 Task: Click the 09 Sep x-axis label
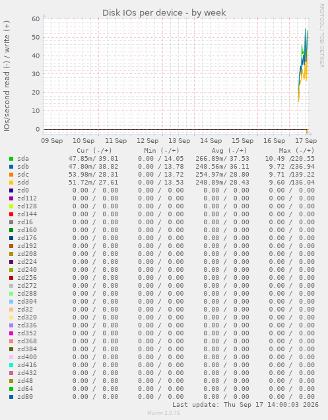click(x=52, y=141)
